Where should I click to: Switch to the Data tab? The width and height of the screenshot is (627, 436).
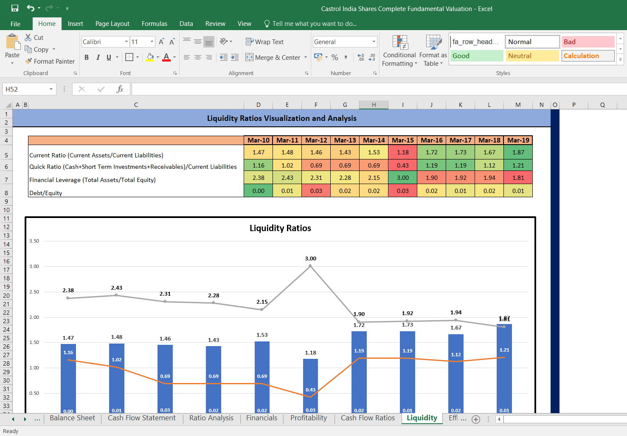[x=186, y=24]
